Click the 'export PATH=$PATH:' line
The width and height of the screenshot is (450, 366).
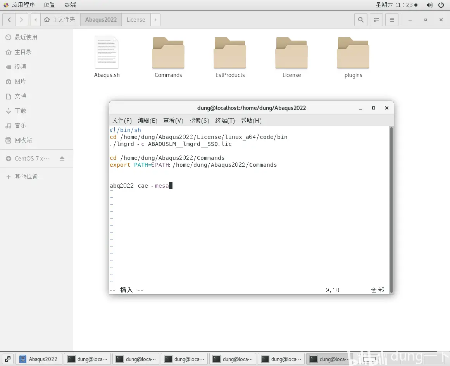[193, 165]
